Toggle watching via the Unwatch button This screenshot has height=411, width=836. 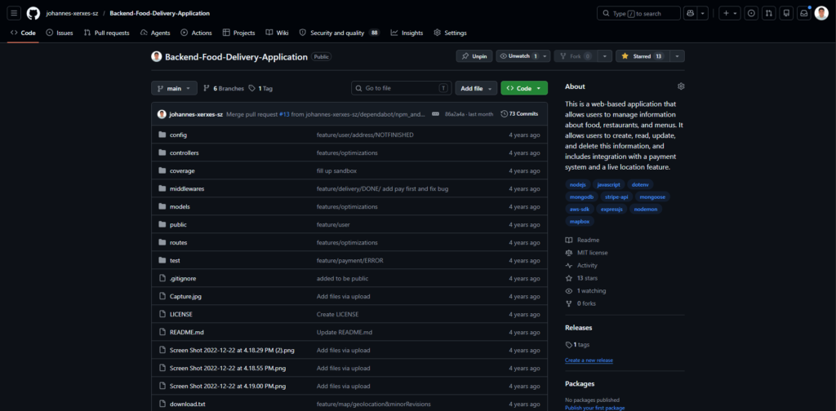coord(518,56)
